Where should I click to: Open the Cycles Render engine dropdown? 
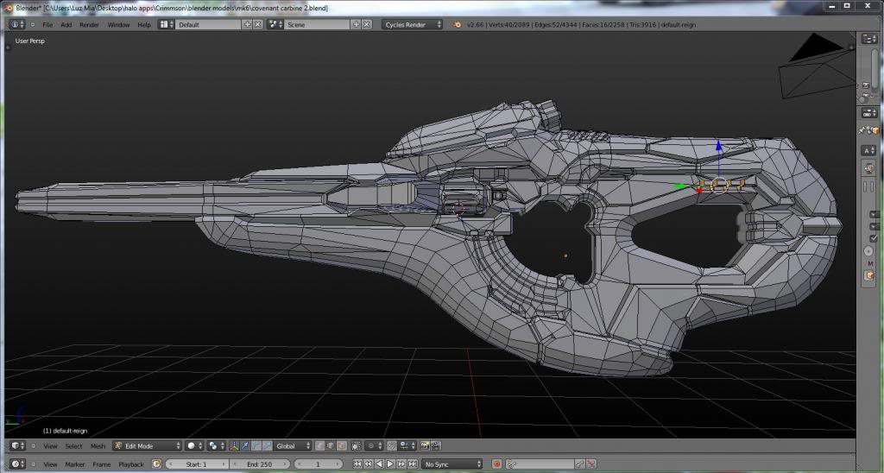pos(412,24)
